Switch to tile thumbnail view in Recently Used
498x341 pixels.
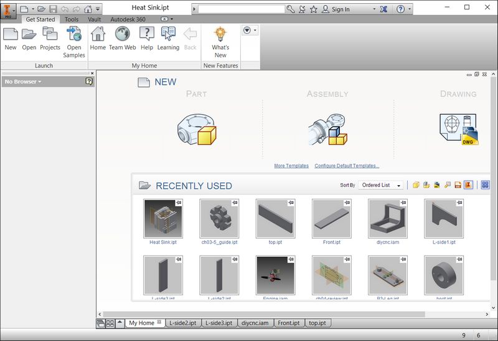pyautogui.click(x=485, y=185)
